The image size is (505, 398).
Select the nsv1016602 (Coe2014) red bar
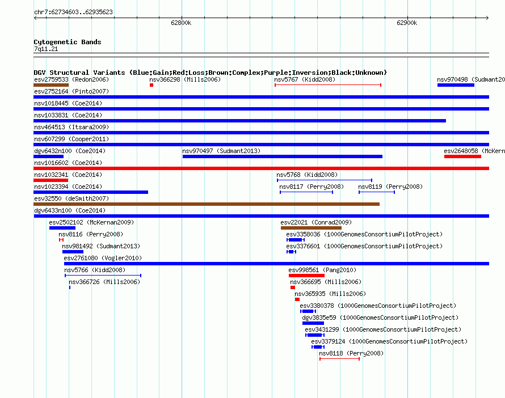261,168
